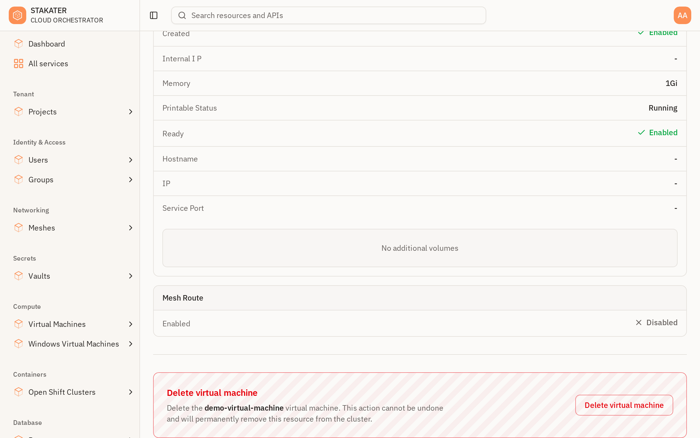Click the 1Gi memory value
Image resolution: width=700 pixels, height=438 pixels.
point(671,83)
